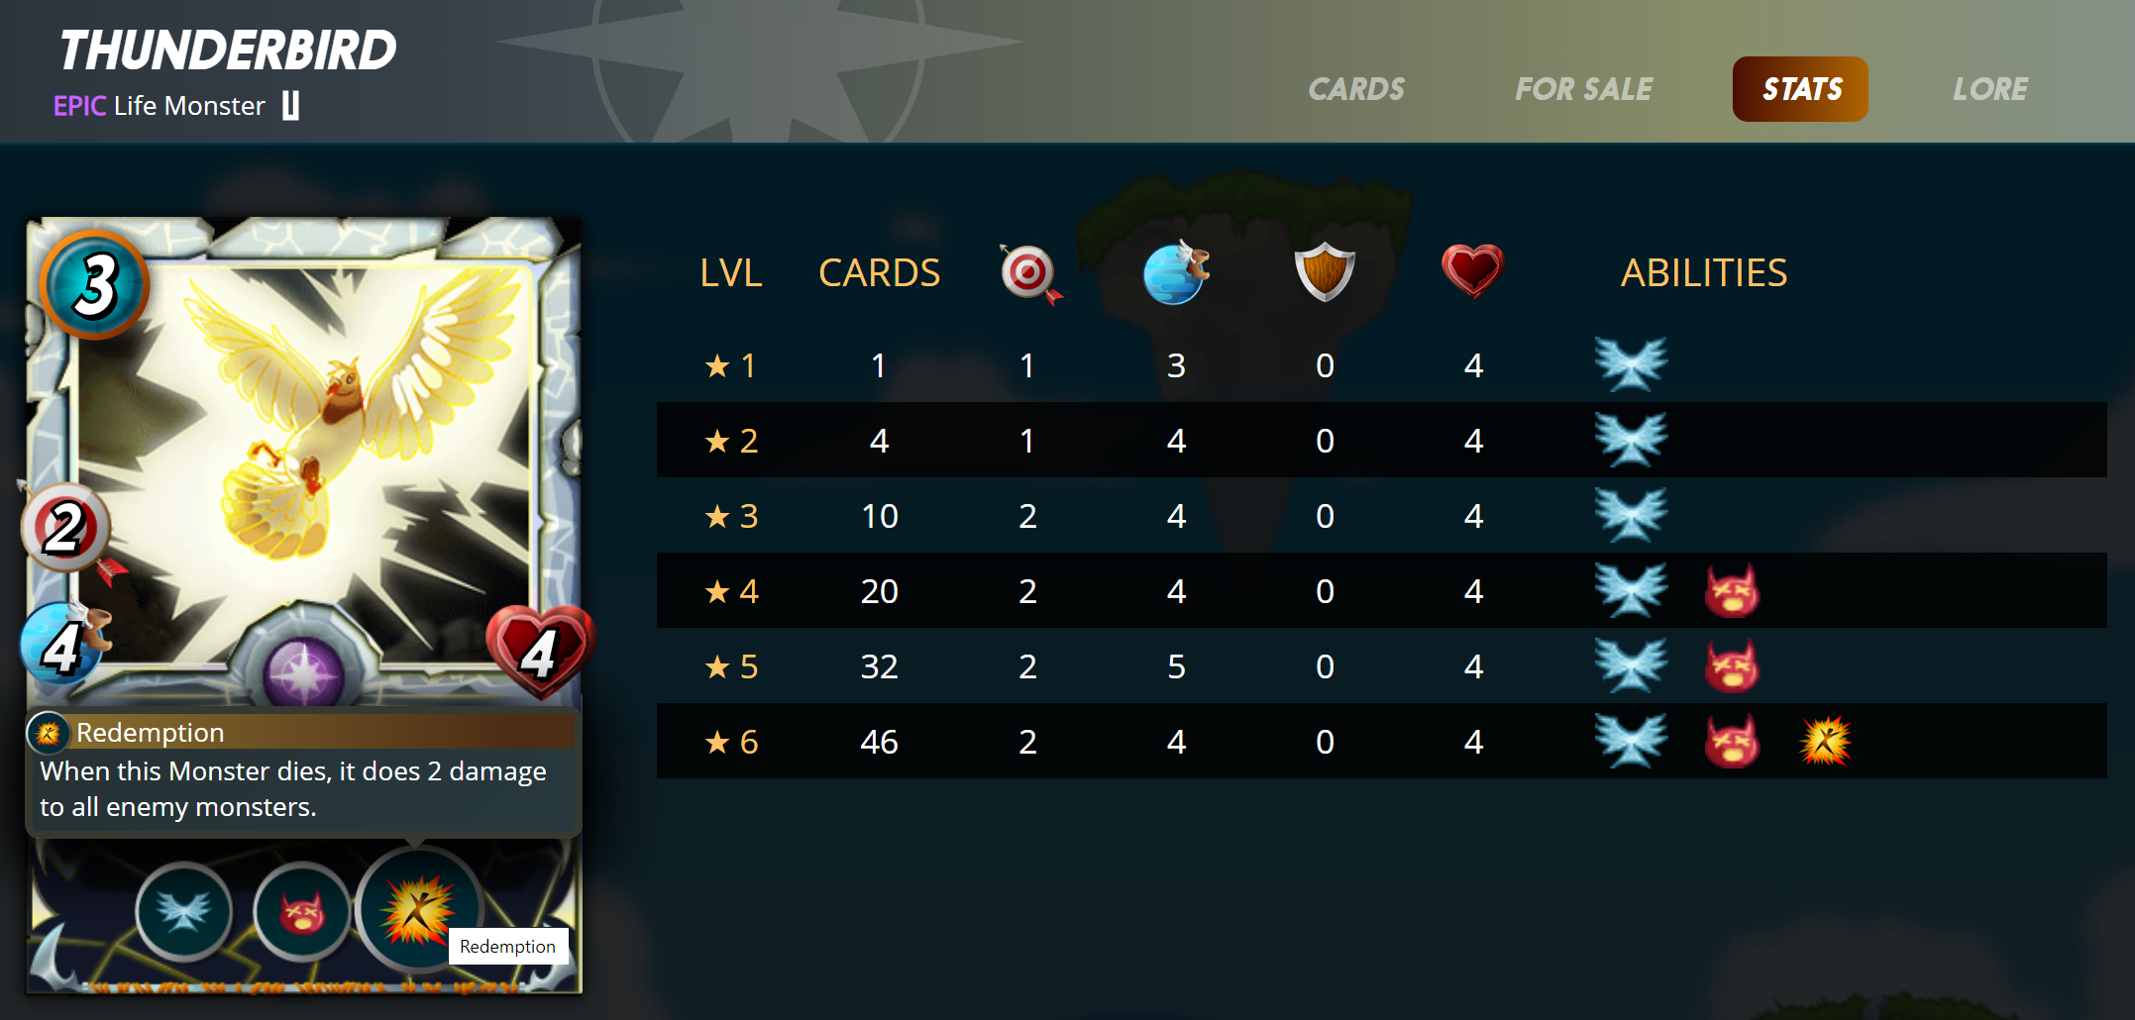Switch to the For Sale tab

coord(1583,89)
